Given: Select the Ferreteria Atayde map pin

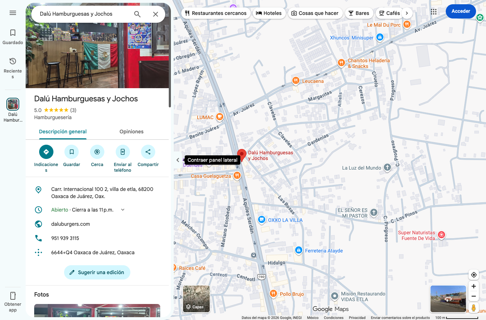Looking at the screenshot, I should click(x=299, y=250).
